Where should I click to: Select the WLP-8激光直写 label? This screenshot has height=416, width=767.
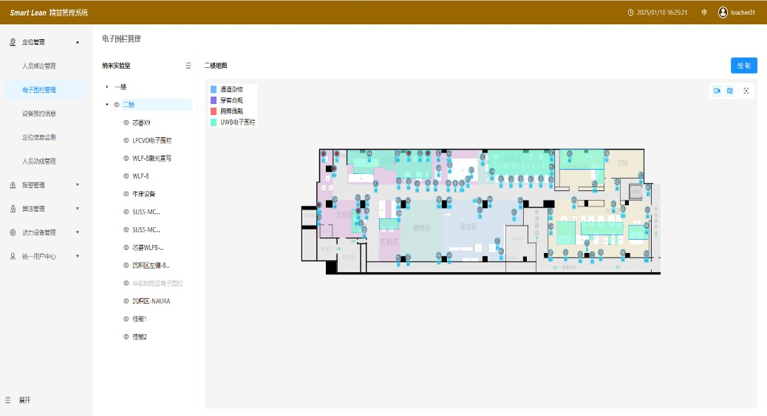point(151,158)
